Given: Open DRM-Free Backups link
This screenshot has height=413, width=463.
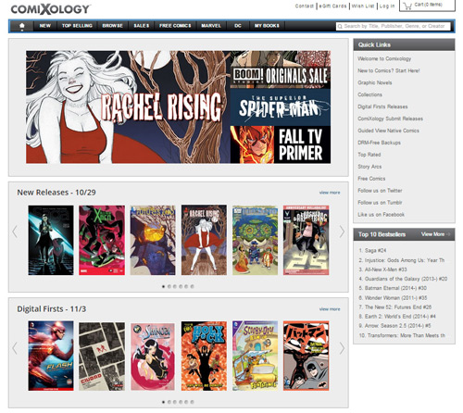Looking at the screenshot, I should 379,143.
